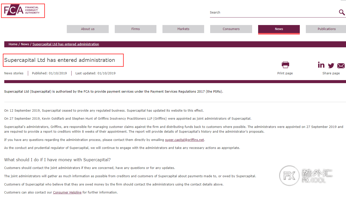Share the page via LinkedIn icon

tap(321, 65)
